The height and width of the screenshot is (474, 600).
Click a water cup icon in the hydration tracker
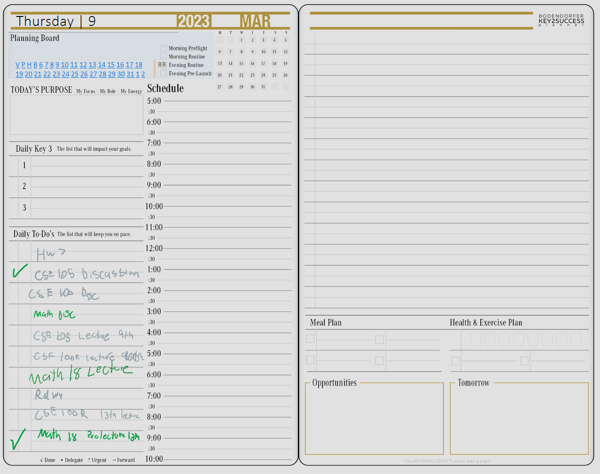tap(476, 339)
